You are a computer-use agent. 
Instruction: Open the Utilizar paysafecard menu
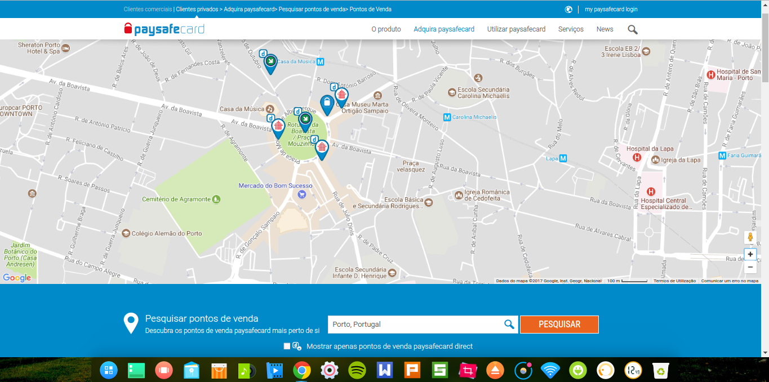point(516,29)
